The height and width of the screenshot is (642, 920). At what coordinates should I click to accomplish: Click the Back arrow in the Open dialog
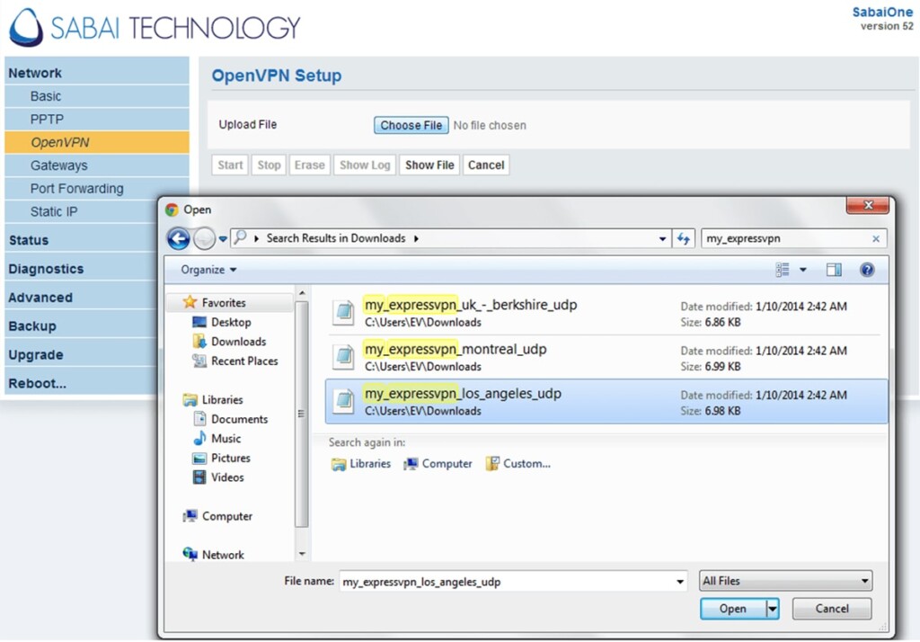[179, 238]
